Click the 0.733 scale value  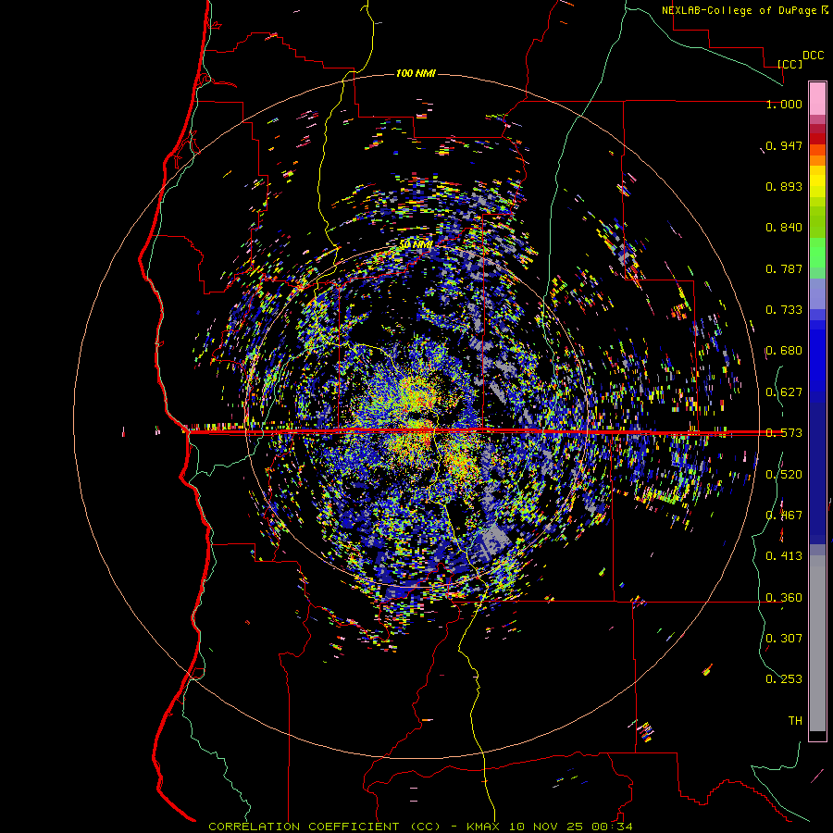(x=784, y=310)
